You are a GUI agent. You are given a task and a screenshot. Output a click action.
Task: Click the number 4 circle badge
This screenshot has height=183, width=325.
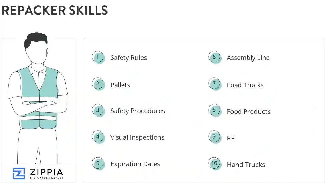(98, 137)
